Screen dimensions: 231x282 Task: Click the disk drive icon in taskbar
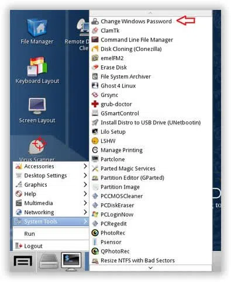pyautogui.click(x=49, y=262)
